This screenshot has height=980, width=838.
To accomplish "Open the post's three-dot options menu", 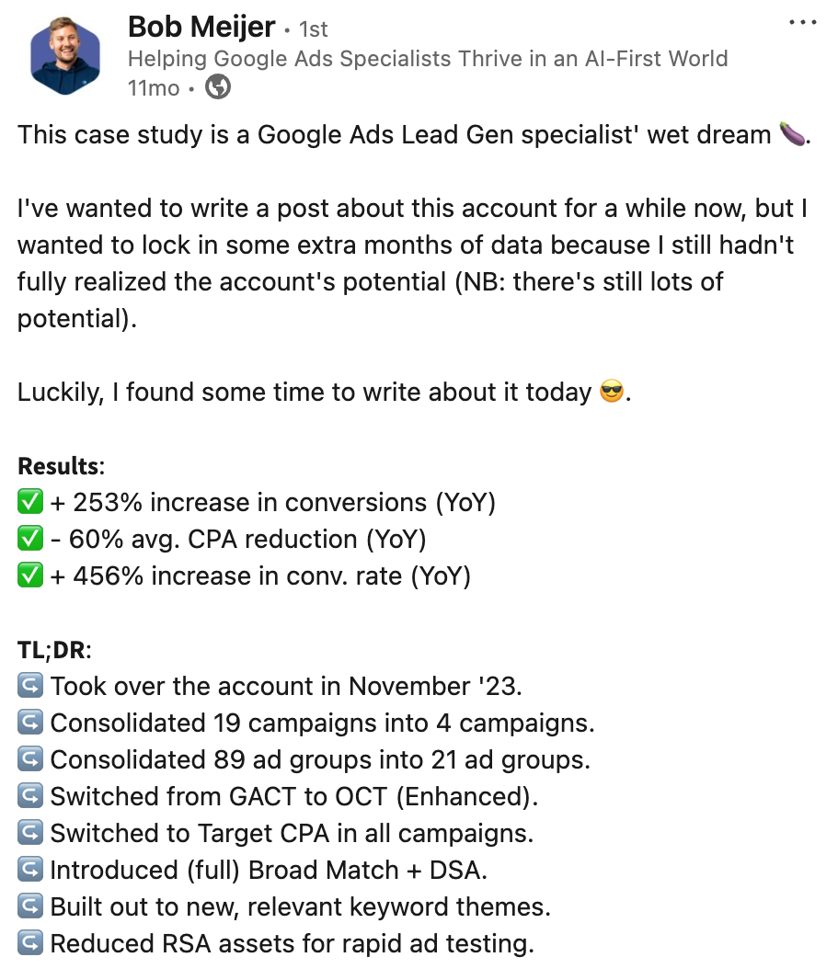I will click(x=803, y=21).
